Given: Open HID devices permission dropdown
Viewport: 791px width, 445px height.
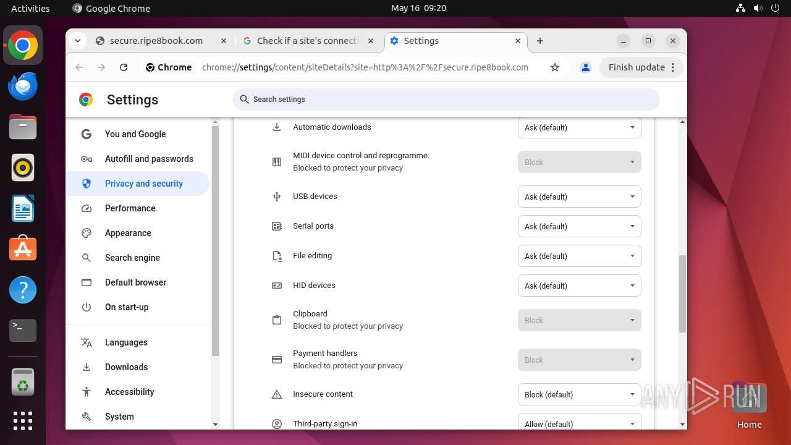Looking at the screenshot, I should 579,286.
